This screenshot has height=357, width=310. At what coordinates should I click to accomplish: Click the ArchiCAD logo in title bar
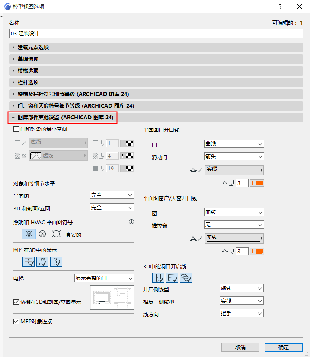(x=7, y=6)
